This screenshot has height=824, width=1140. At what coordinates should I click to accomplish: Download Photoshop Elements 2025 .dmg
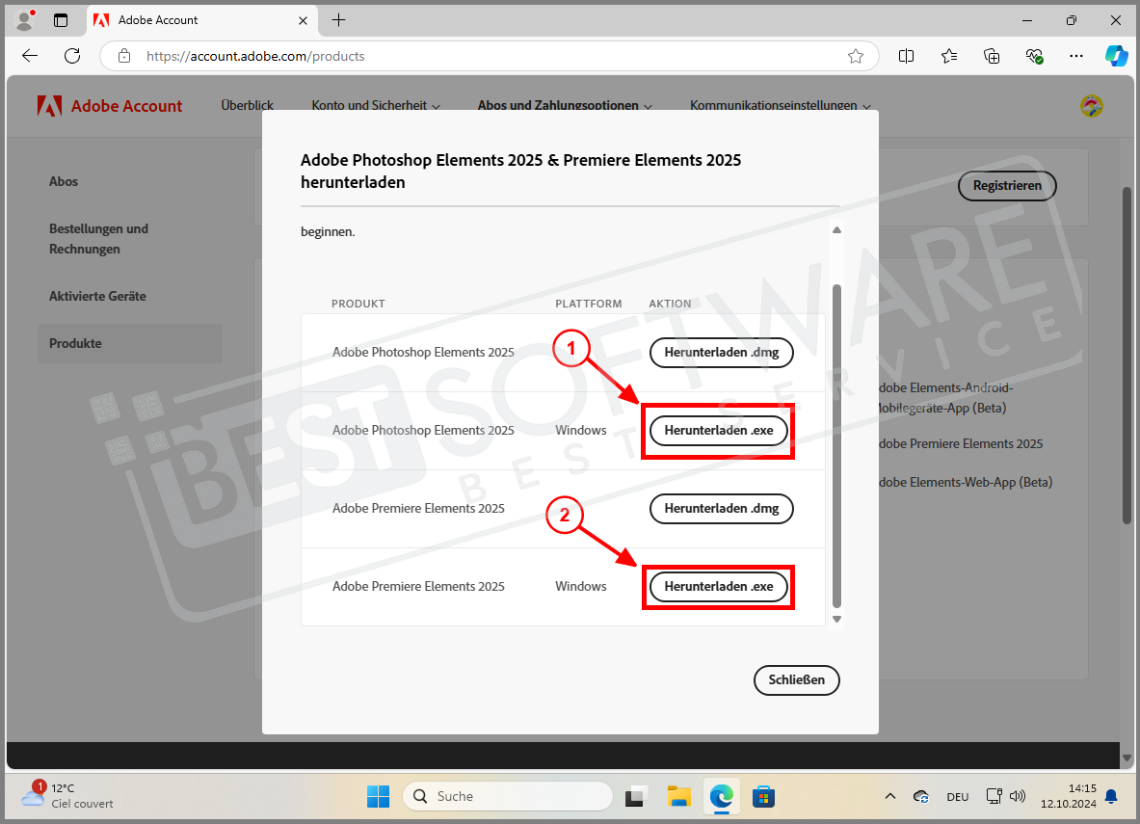tap(721, 352)
